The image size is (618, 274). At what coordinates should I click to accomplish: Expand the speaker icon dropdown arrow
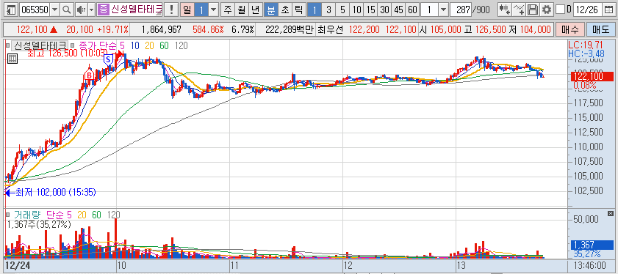pos(91,10)
